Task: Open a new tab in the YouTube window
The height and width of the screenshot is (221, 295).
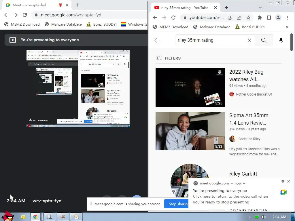Action: pos(226,7)
